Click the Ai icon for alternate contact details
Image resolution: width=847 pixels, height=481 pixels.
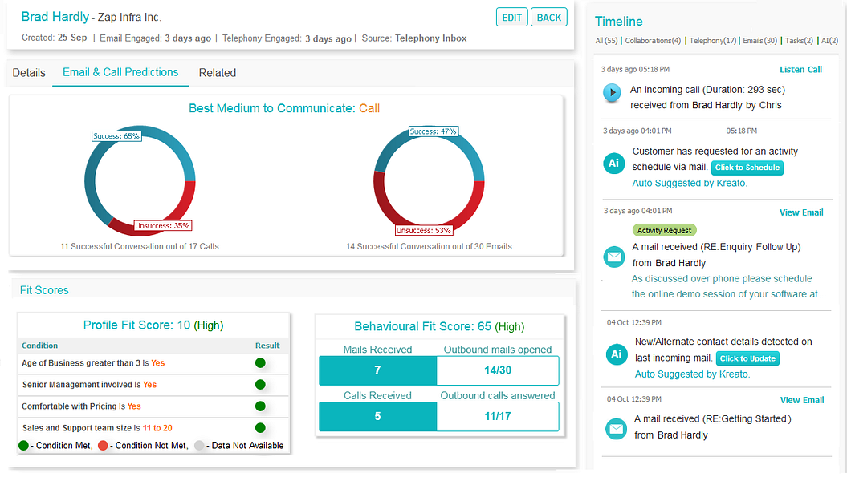click(617, 354)
